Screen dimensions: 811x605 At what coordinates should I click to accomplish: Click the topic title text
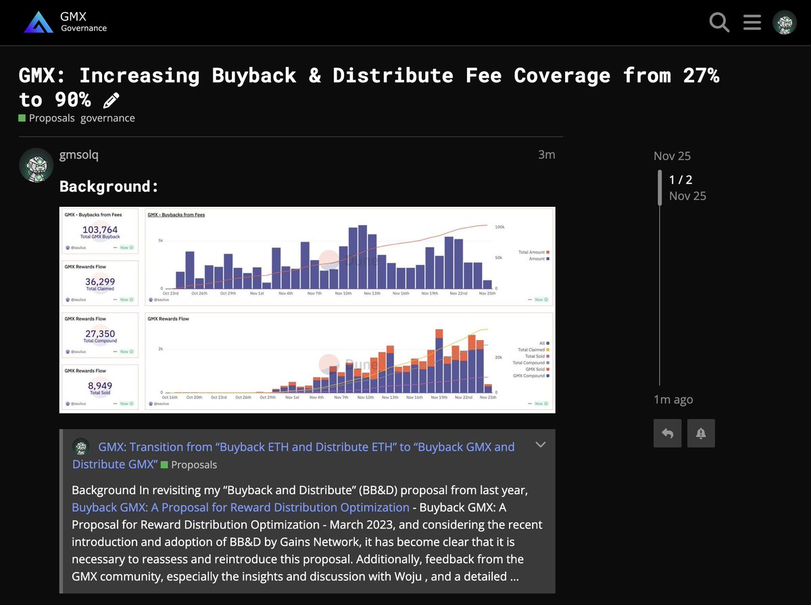369,87
